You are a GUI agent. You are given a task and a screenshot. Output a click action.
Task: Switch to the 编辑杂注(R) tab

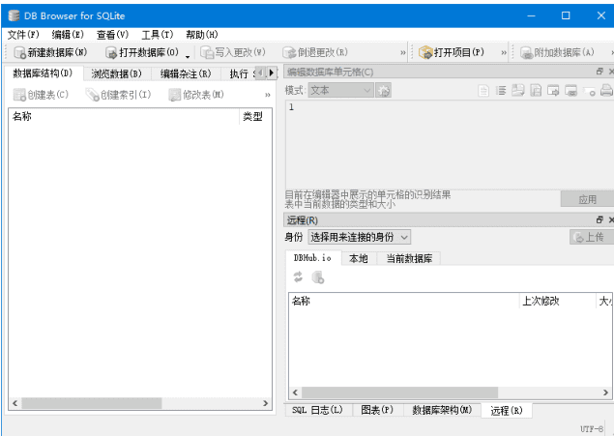click(x=186, y=73)
